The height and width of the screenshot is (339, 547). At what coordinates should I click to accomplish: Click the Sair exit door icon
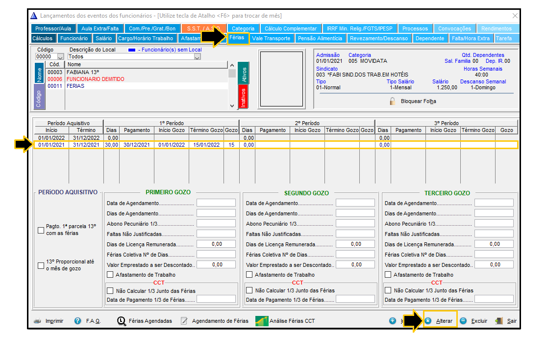[x=499, y=320]
